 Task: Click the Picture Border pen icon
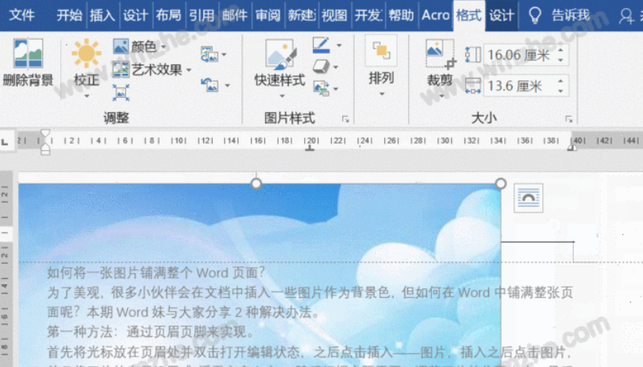321,45
